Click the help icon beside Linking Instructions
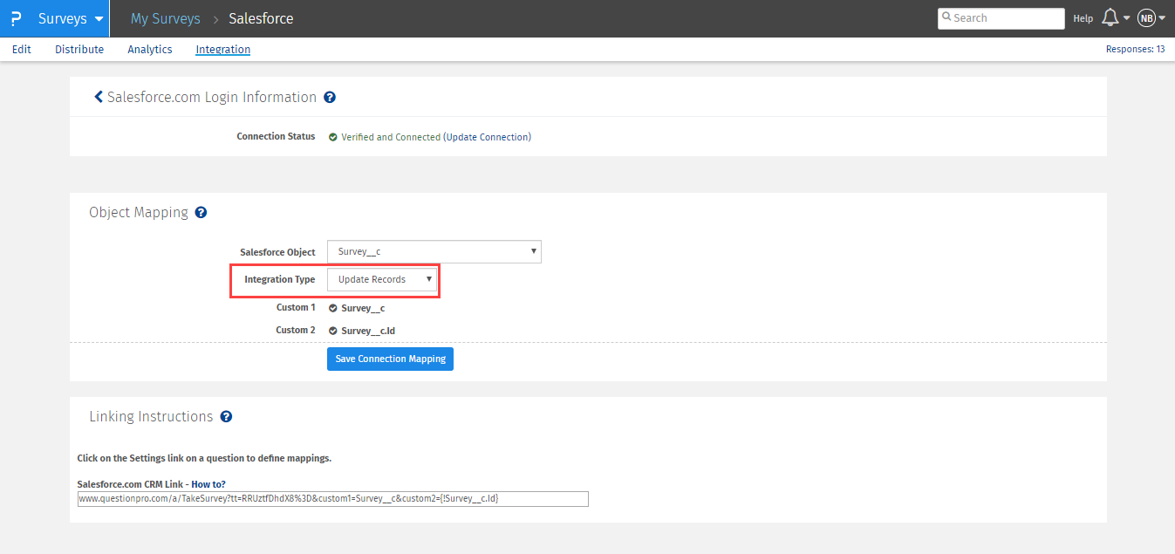The width and height of the screenshot is (1175, 554). tap(226, 417)
